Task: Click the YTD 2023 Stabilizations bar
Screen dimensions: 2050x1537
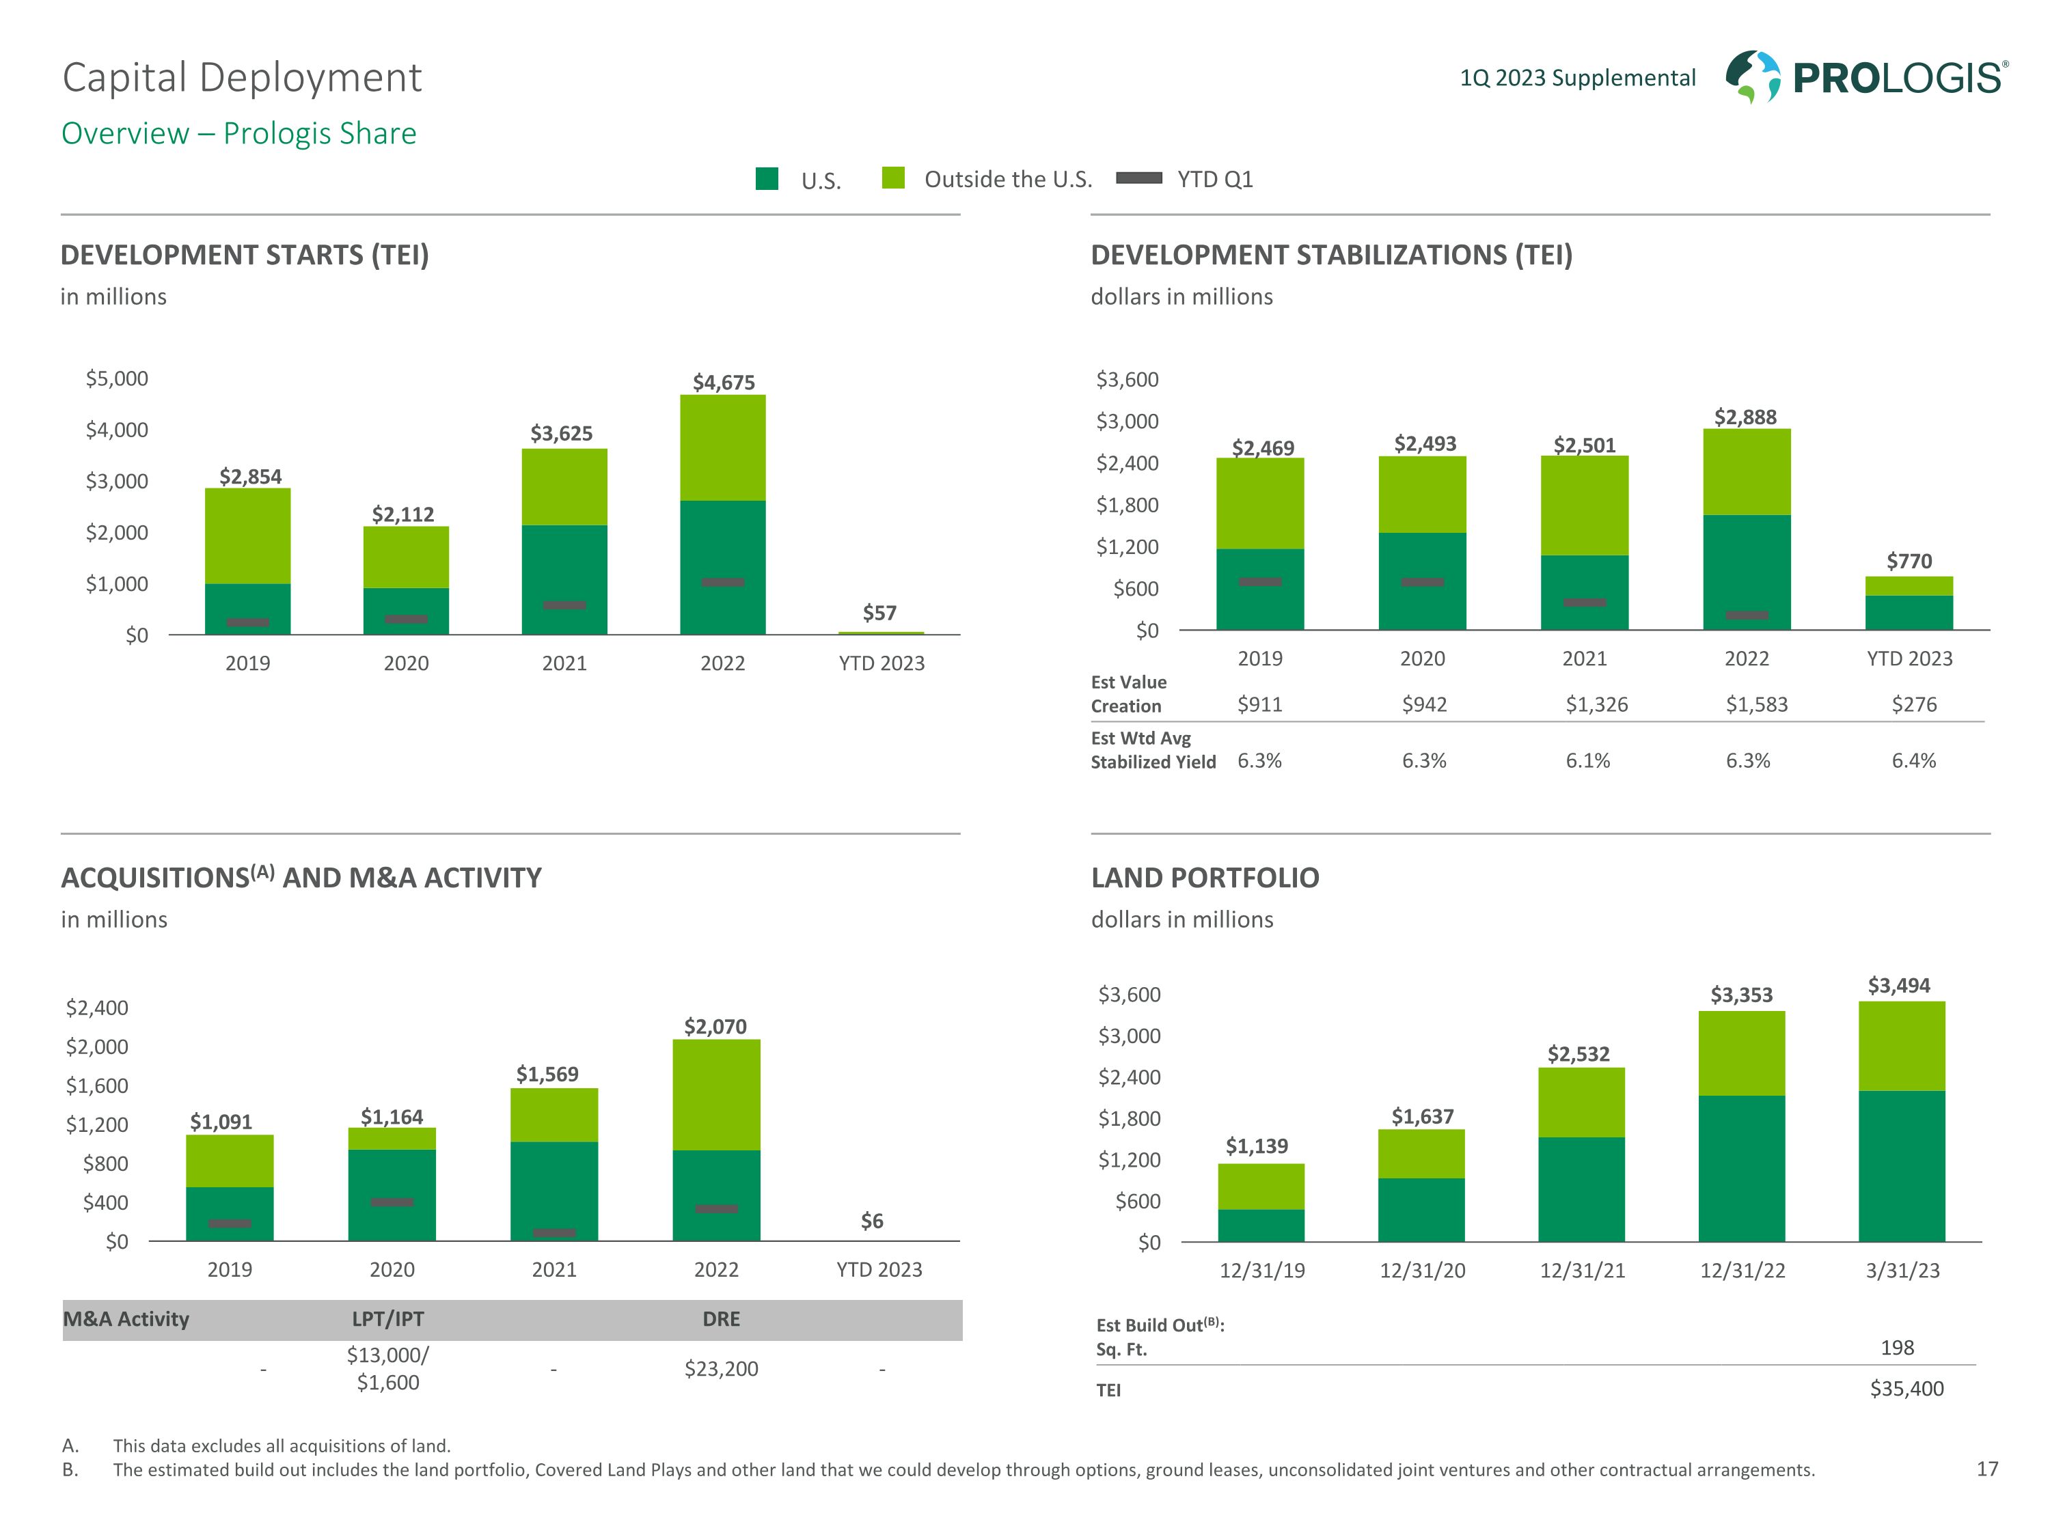Action: 1909,603
